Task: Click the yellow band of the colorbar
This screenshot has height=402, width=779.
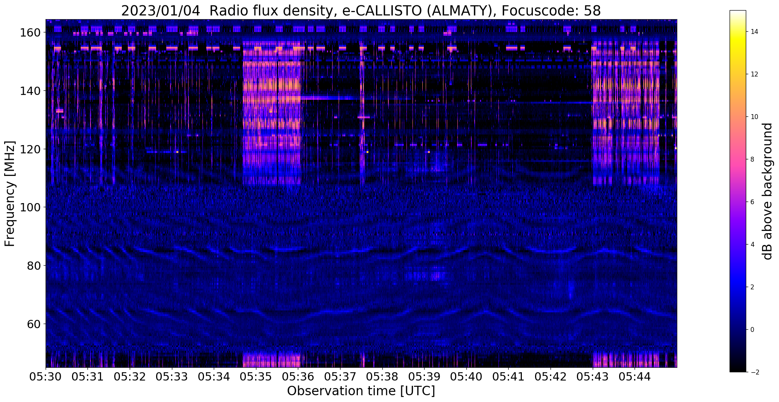Action: (x=738, y=41)
